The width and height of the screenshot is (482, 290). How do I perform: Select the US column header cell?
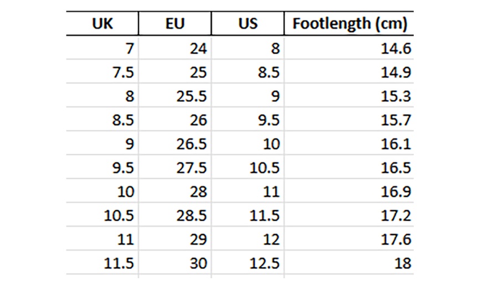pos(247,24)
